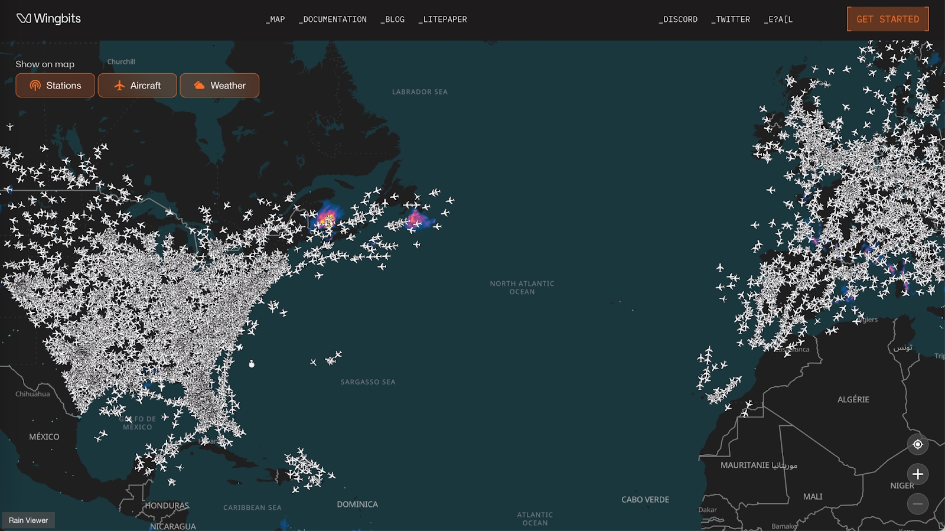This screenshot has height=531, width=945.
Task: Toggle Stations layer on map
Action: [x=55, y=86]
